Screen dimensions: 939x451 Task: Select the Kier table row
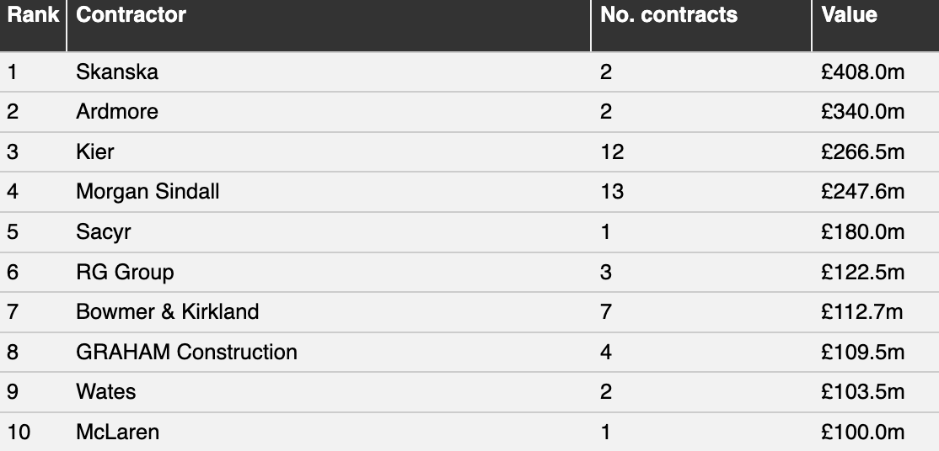click(469, 152)
